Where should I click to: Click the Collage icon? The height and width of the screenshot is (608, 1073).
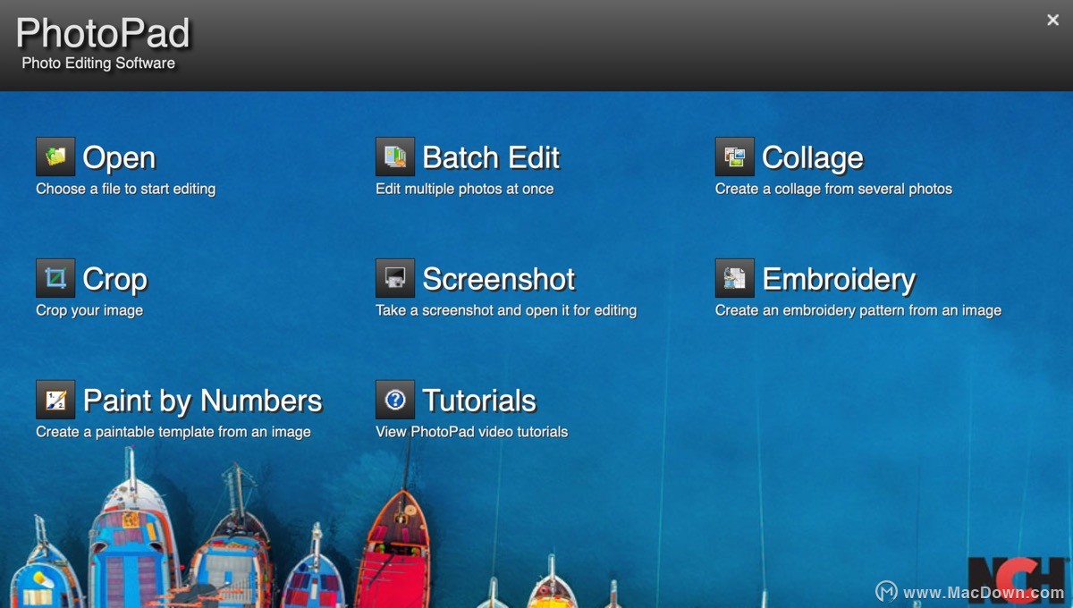point(735,156)
